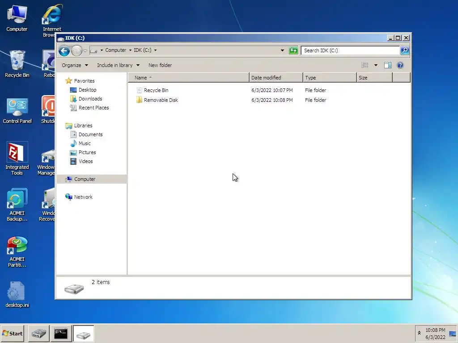Click the window title bar drive icon
Screen dimensions: 458x343
[61, 38]
